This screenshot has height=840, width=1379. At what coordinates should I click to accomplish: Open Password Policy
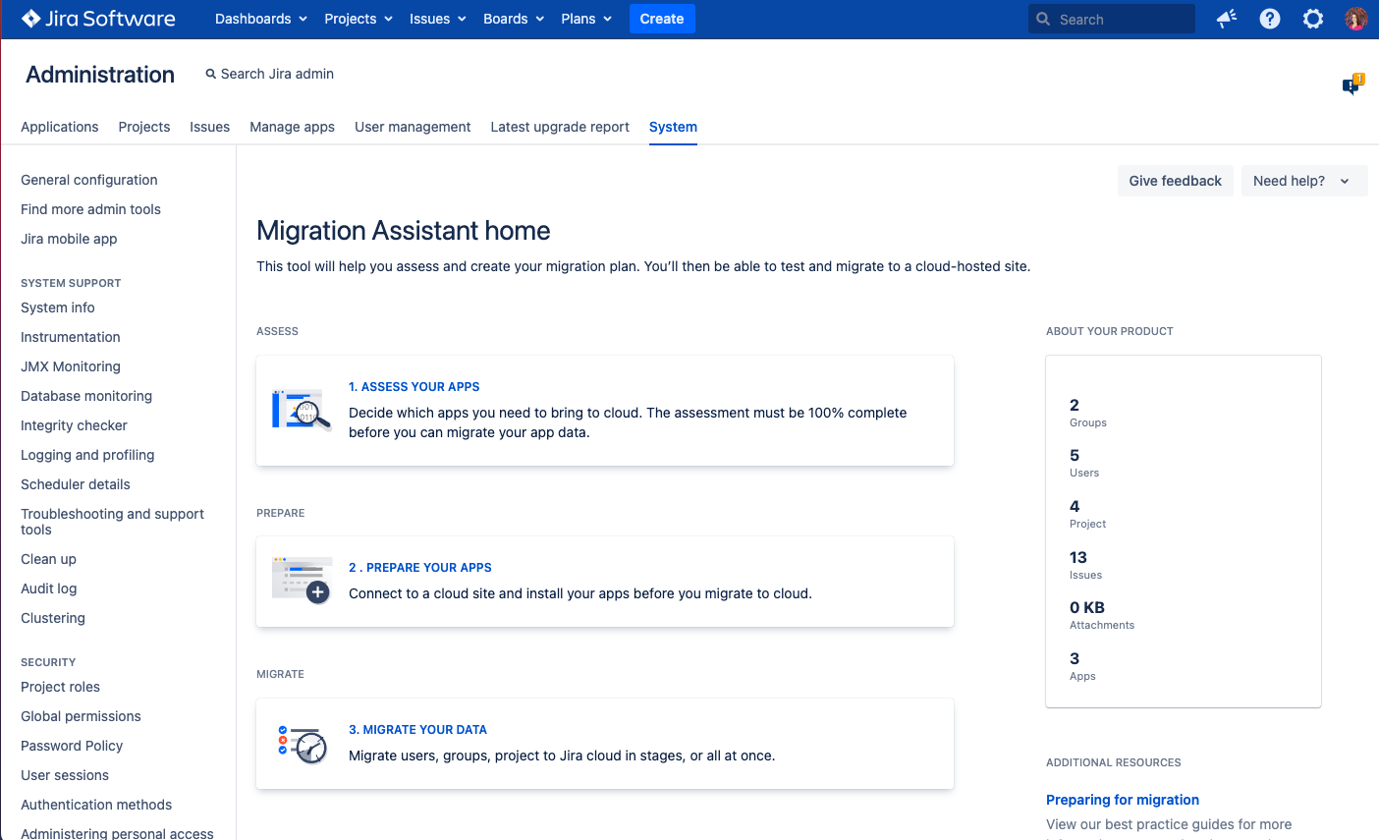[72, 746]
